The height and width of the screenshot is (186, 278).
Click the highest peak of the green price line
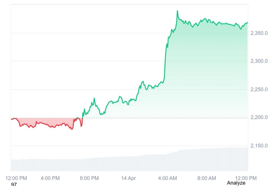[x=177, y=11]
